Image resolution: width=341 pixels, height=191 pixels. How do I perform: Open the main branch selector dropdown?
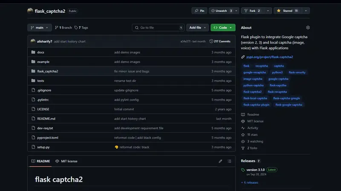(40, 28)
